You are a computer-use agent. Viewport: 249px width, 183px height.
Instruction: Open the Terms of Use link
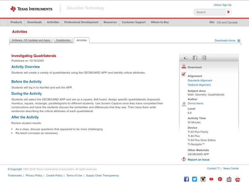pos(74,176)
